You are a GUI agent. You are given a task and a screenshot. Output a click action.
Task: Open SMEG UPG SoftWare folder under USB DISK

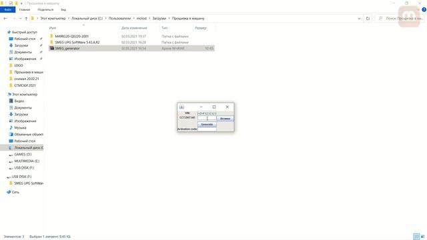(x=29, y=183)
